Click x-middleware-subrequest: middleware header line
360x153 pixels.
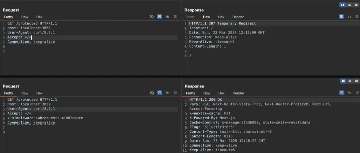click(x=45, y=118)
